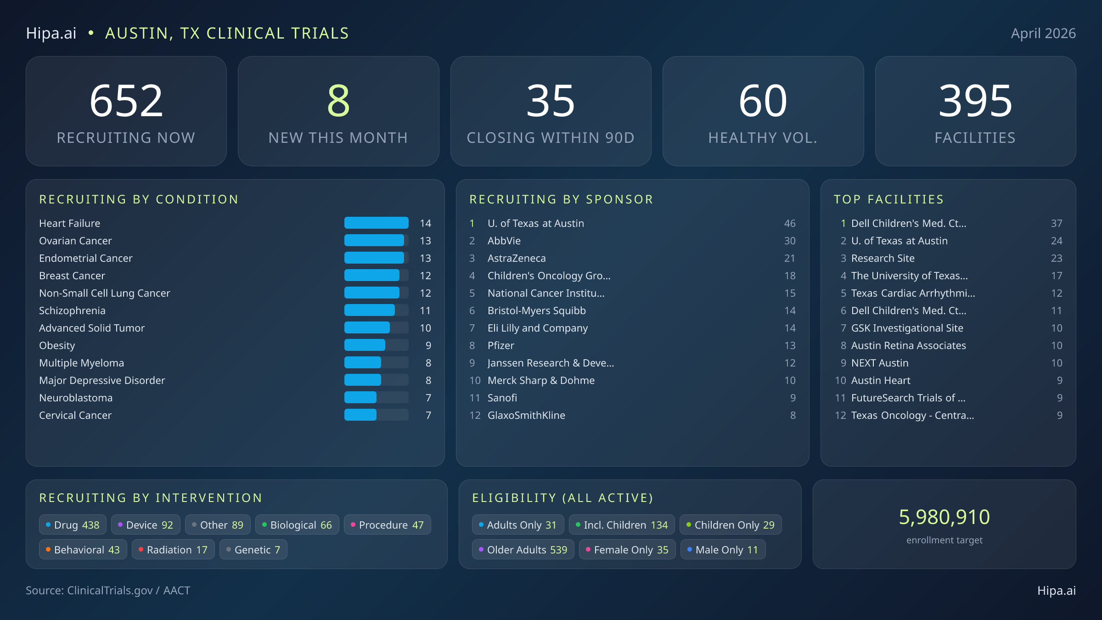Open the 8 New This Month card

pos(338,111)
